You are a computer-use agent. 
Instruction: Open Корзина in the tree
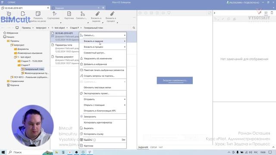14,85
